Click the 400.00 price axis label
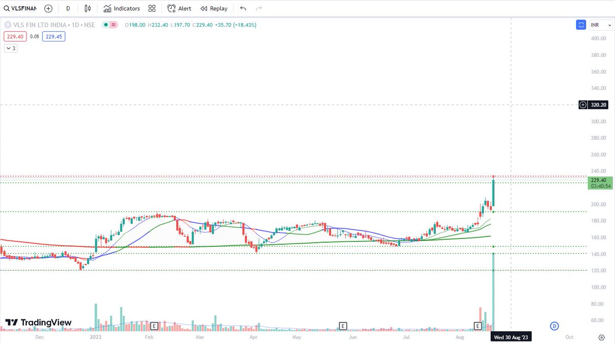 599,38
